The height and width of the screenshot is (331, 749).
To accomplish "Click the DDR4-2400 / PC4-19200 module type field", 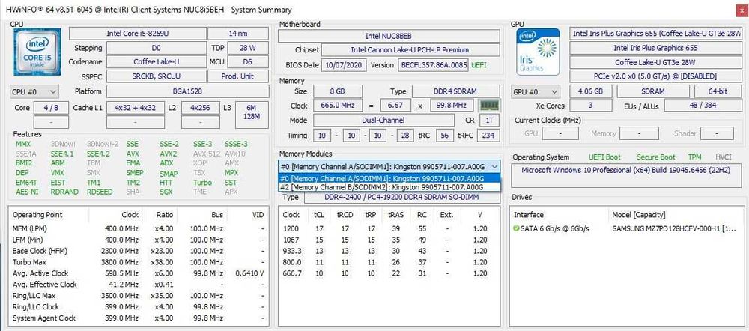I will 402,197.
